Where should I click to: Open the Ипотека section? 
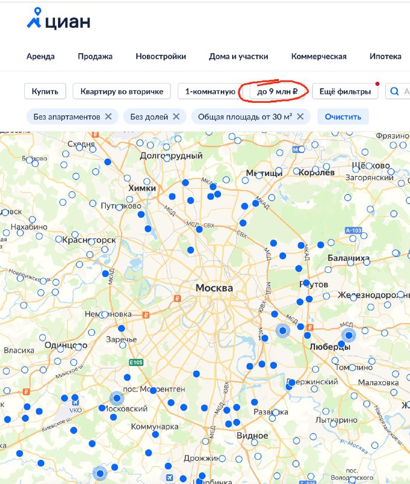[385, 56]
